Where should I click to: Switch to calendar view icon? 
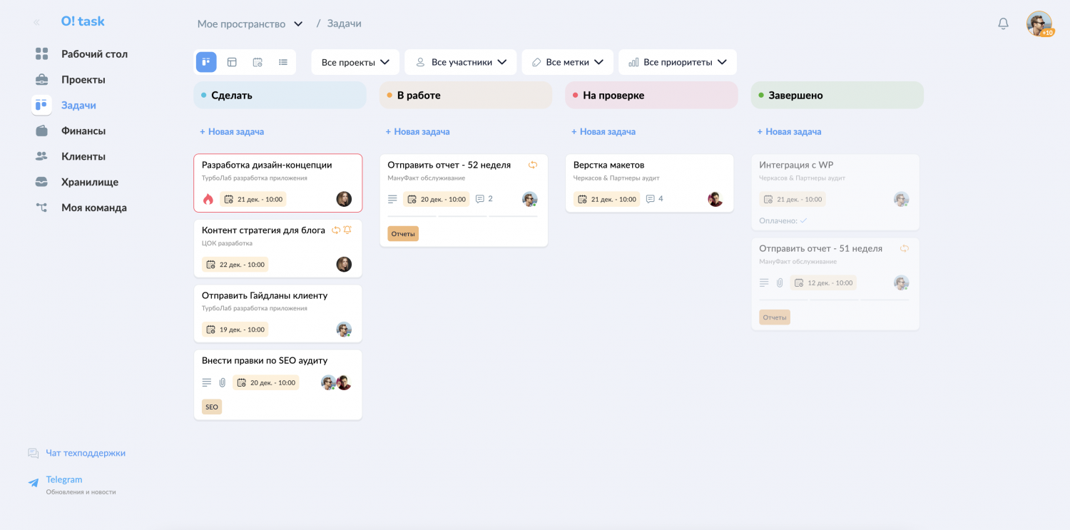point(258,62)
